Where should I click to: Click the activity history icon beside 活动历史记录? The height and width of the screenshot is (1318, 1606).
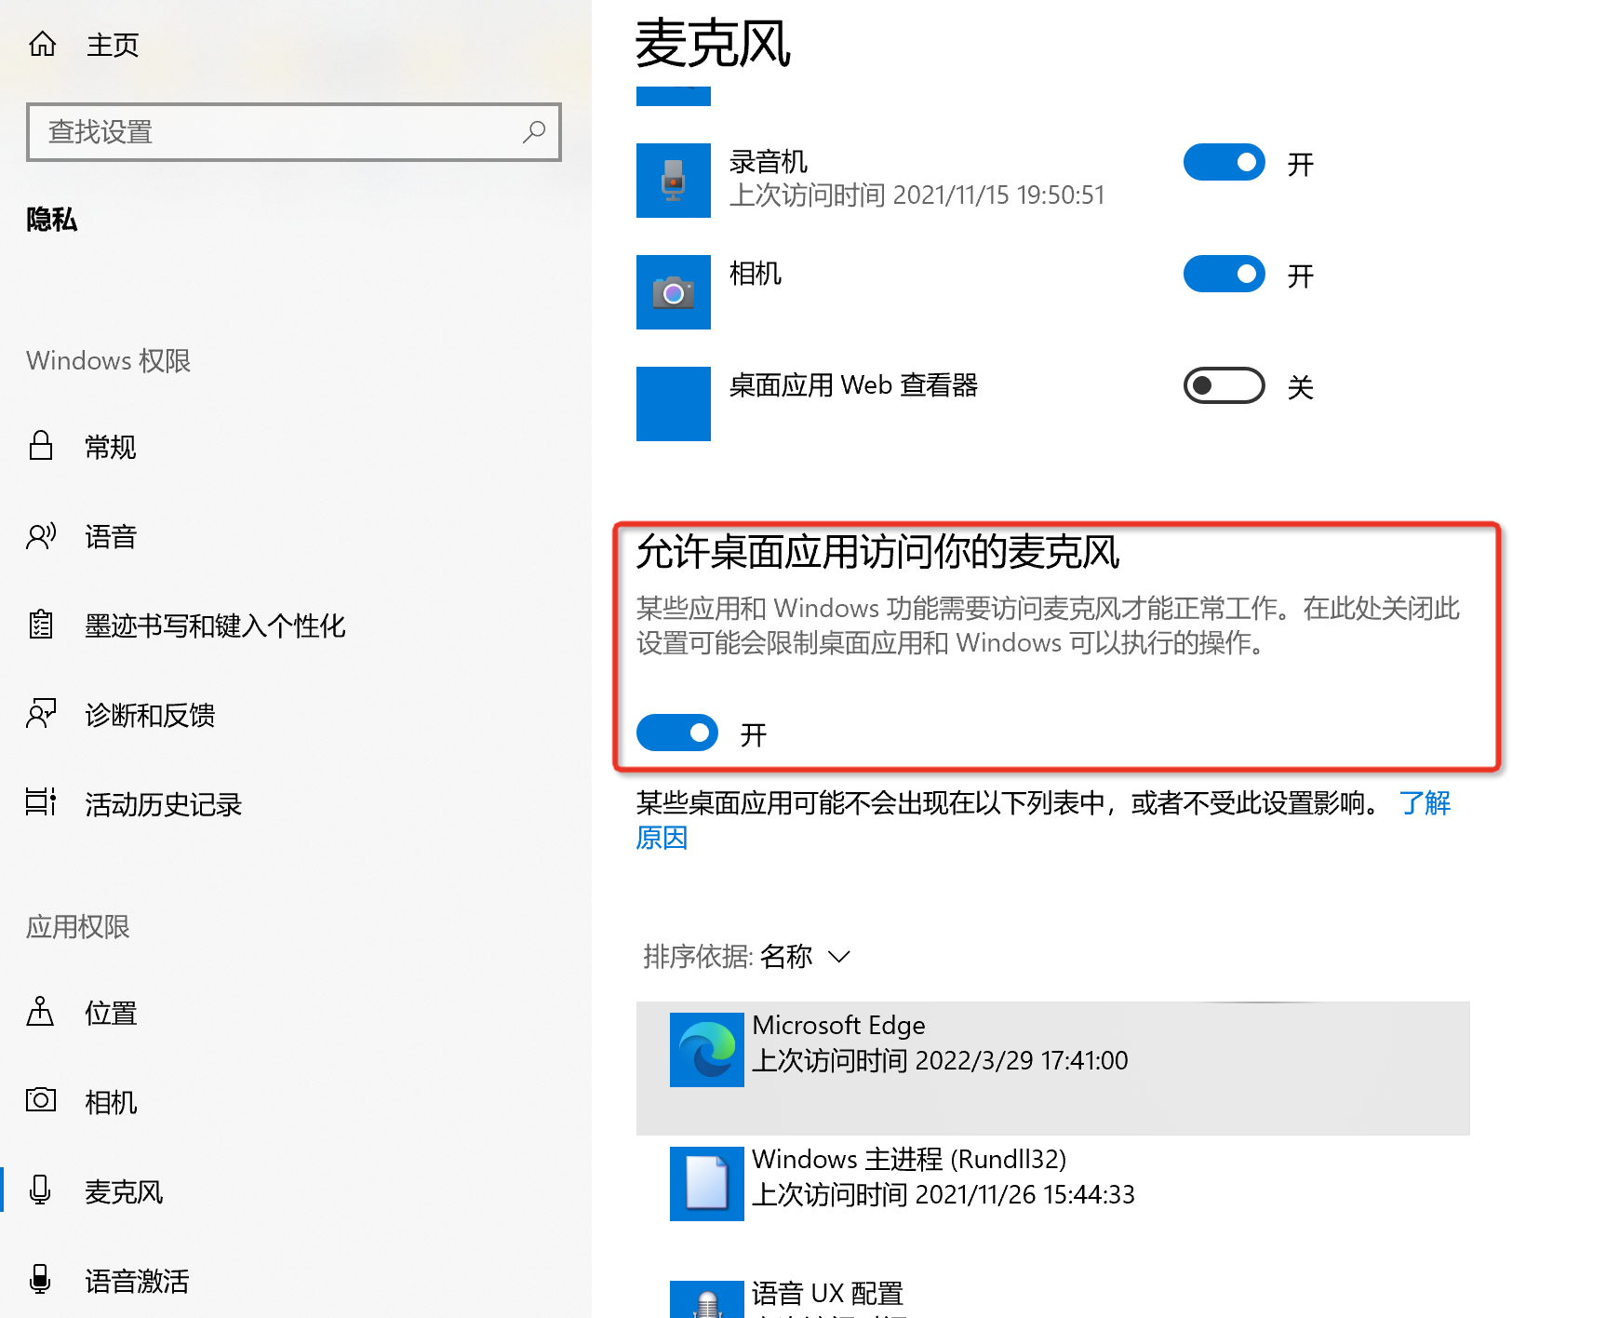click(41, 802)
